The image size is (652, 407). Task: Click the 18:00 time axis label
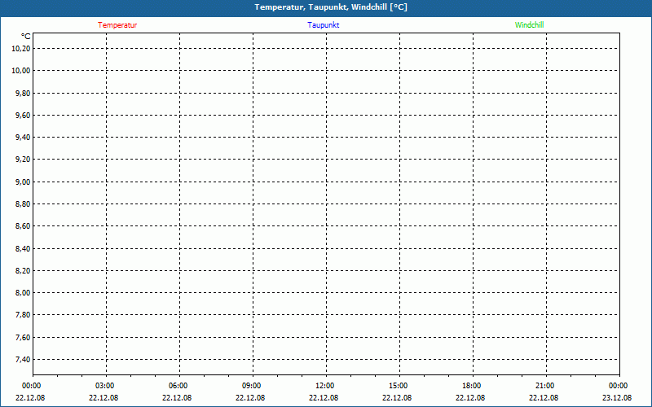coord(472,386)
